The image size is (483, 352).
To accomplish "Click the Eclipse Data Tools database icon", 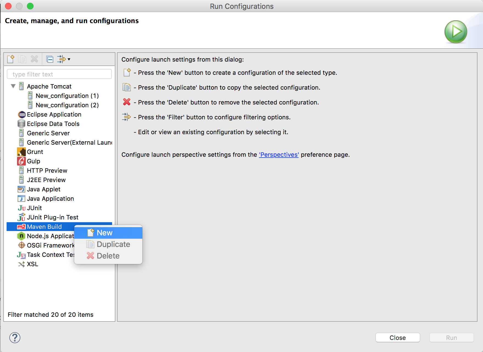I will [x=21, y=124].
